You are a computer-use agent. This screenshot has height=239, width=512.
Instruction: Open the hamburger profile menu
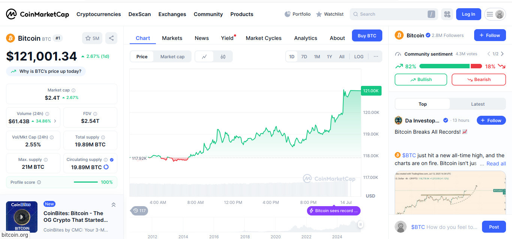point(495,14)
